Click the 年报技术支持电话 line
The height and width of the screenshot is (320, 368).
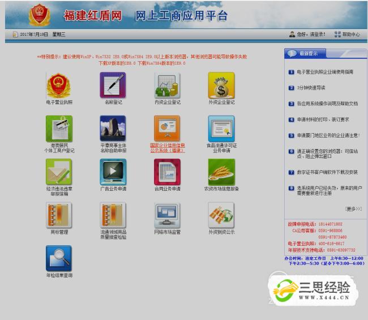322,250
